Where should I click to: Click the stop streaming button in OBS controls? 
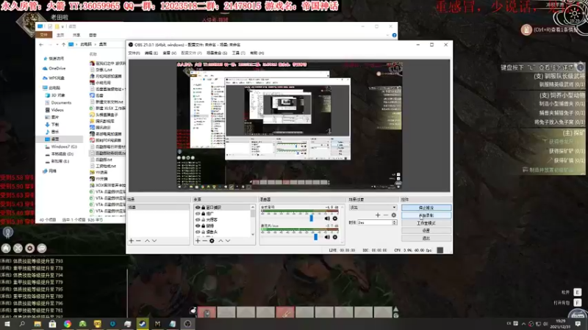426,208
